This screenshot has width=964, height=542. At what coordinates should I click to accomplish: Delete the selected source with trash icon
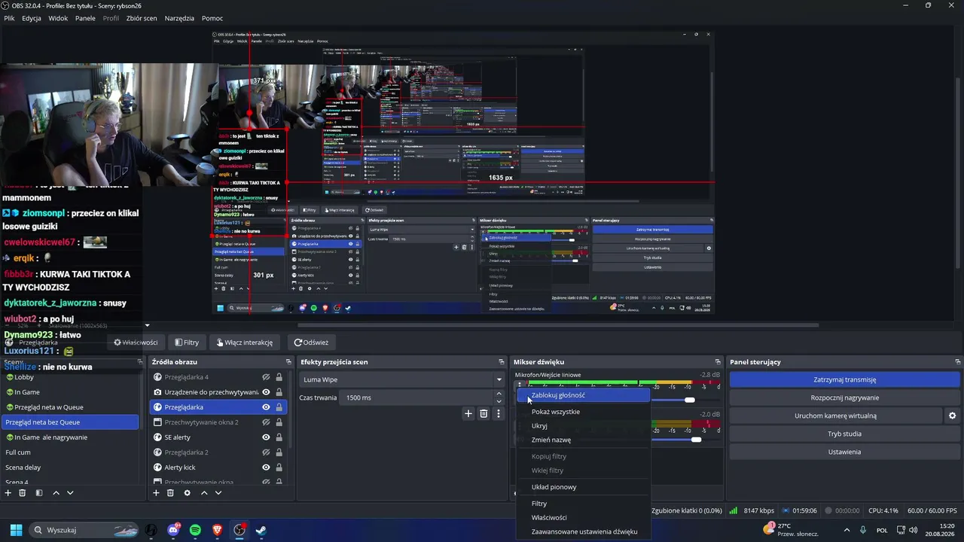pos(171,493)
